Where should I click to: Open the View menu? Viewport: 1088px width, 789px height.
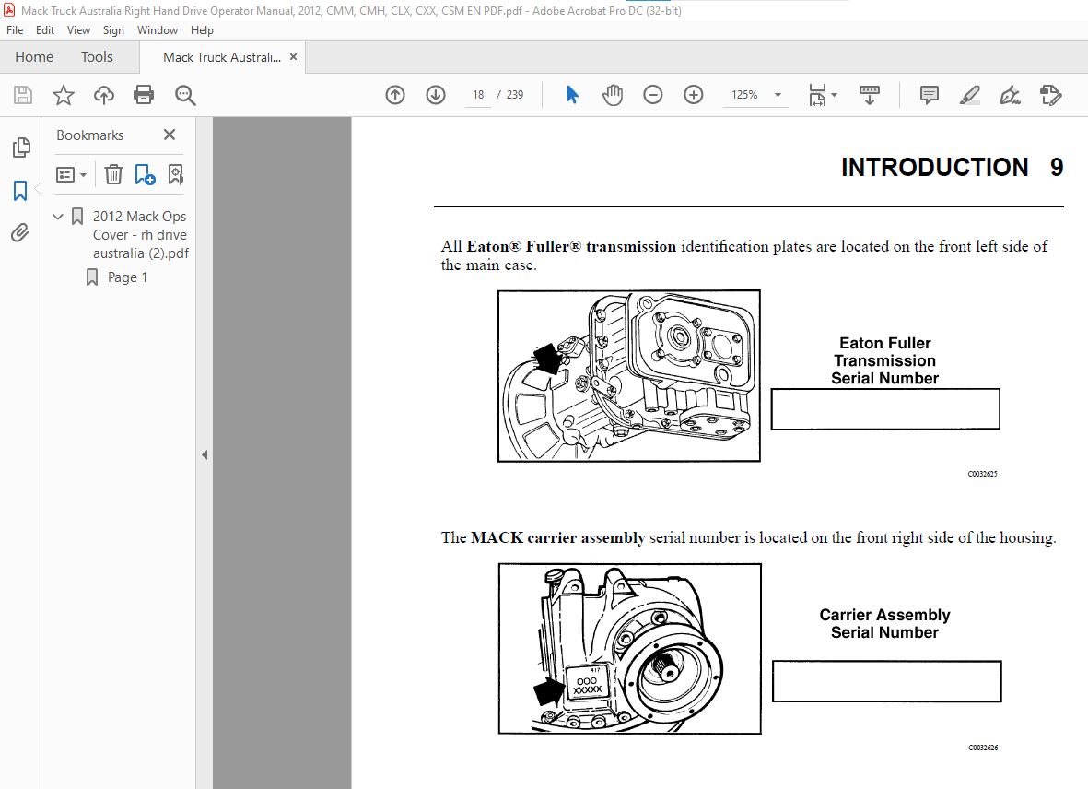(78, 29)
